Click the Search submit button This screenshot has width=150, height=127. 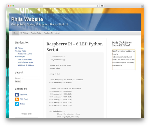pyautogui.click(x=18, y=81)
